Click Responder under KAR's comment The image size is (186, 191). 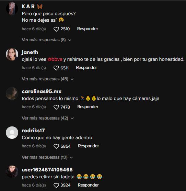[x=88, y=29]
